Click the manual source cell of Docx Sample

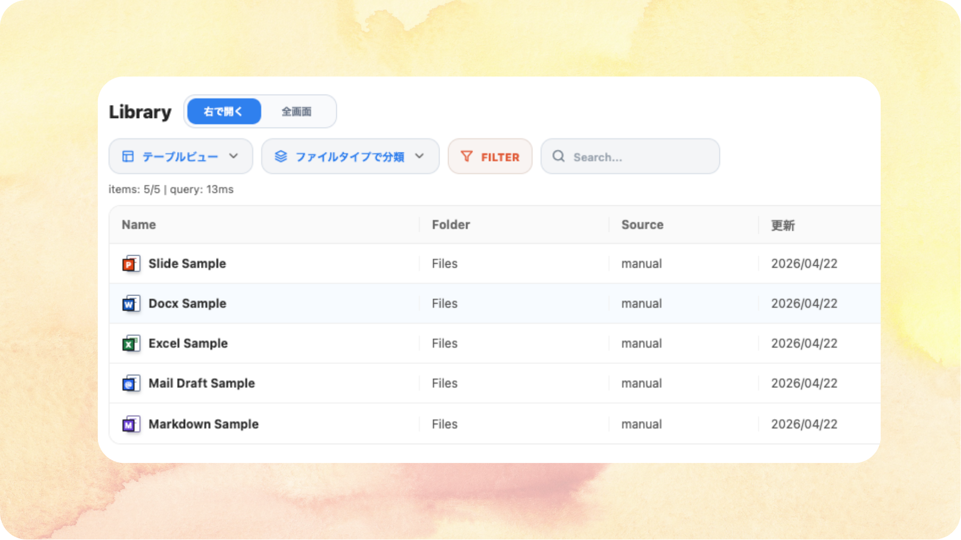tap(642, 303)
